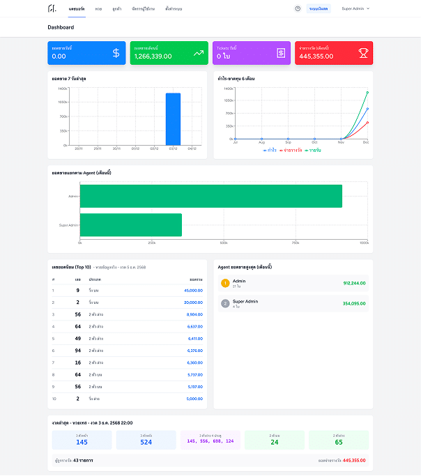Viewport: 421px width, 476px height.
Task: Click the light-blue button beside help icon
Action: [x=319, y=8]
